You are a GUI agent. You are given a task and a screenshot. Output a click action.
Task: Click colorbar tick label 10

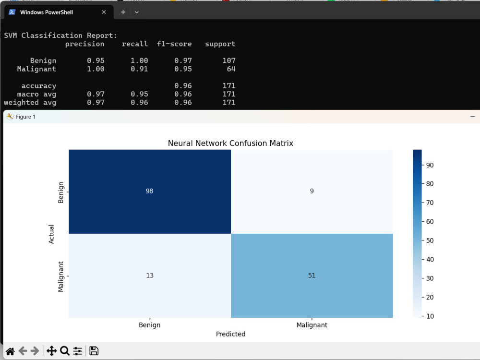tap(430, 316)
